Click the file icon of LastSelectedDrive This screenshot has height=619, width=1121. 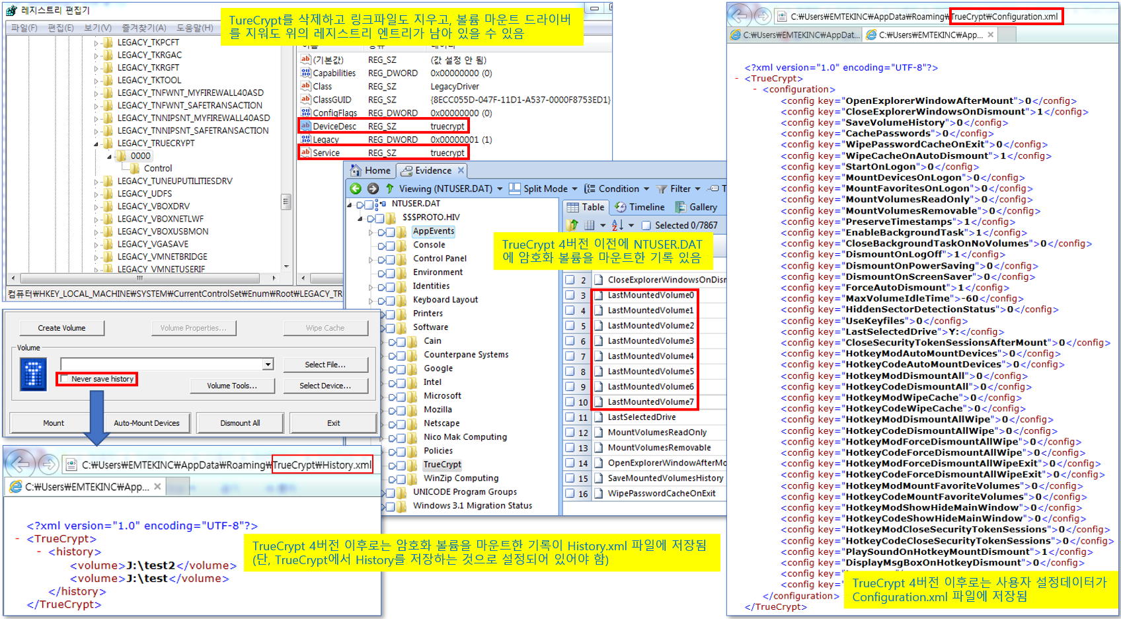pos(599,417)
